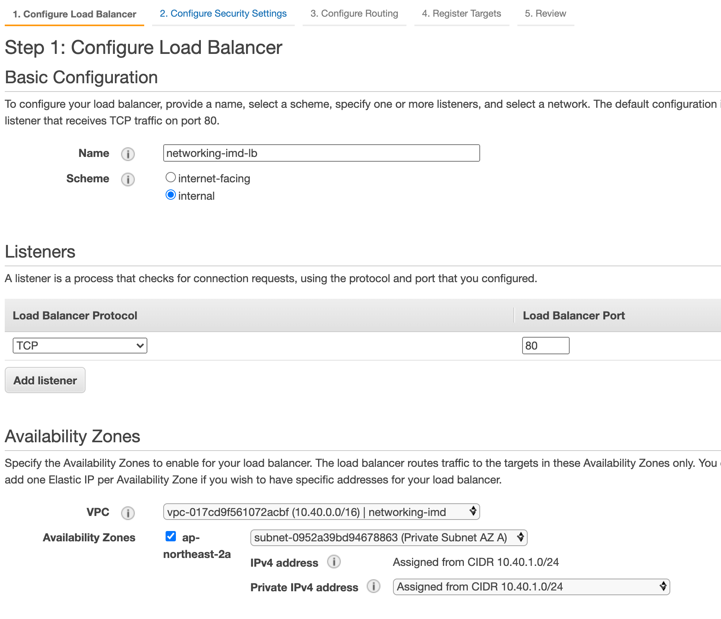Click the Assigned from CIDR 10.40.1.0/24 text

[476, 562]
